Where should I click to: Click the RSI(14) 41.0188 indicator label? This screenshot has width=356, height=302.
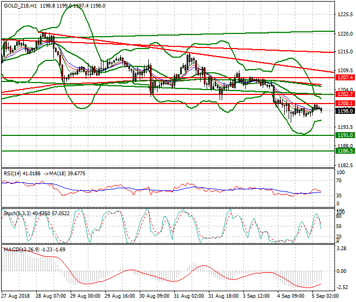22,174
